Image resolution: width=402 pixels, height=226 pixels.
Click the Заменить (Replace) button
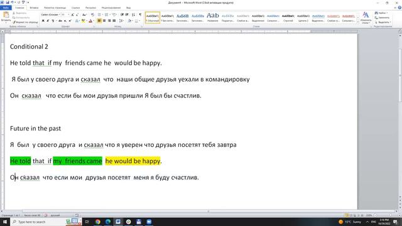[382, 18]
